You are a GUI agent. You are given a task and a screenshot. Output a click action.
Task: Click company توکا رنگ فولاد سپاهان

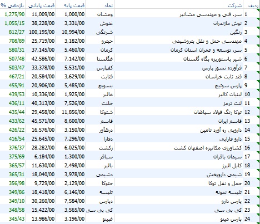(x=218, y=112)
